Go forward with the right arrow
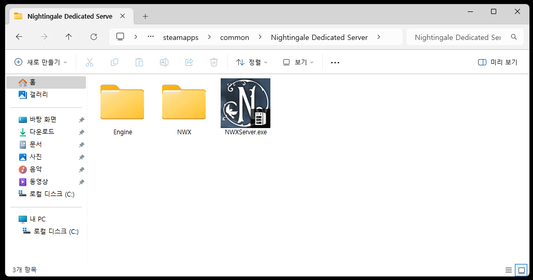This screenshot has height=280, width=533. click(44, 37)
